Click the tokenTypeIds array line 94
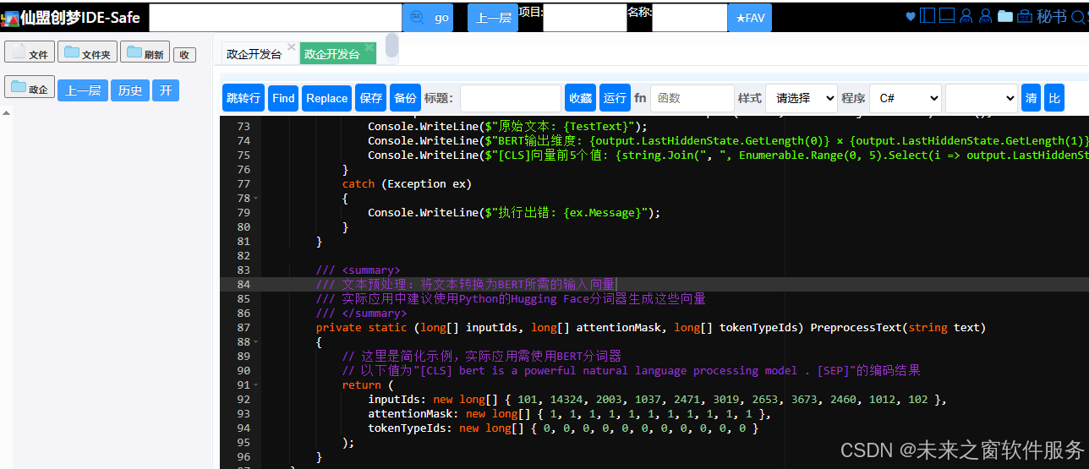 click(x=563, y=428)
